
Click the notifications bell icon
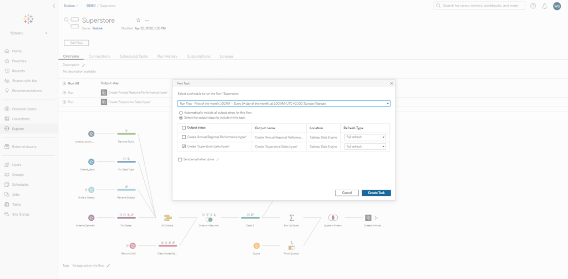click(x=544, y=6)
